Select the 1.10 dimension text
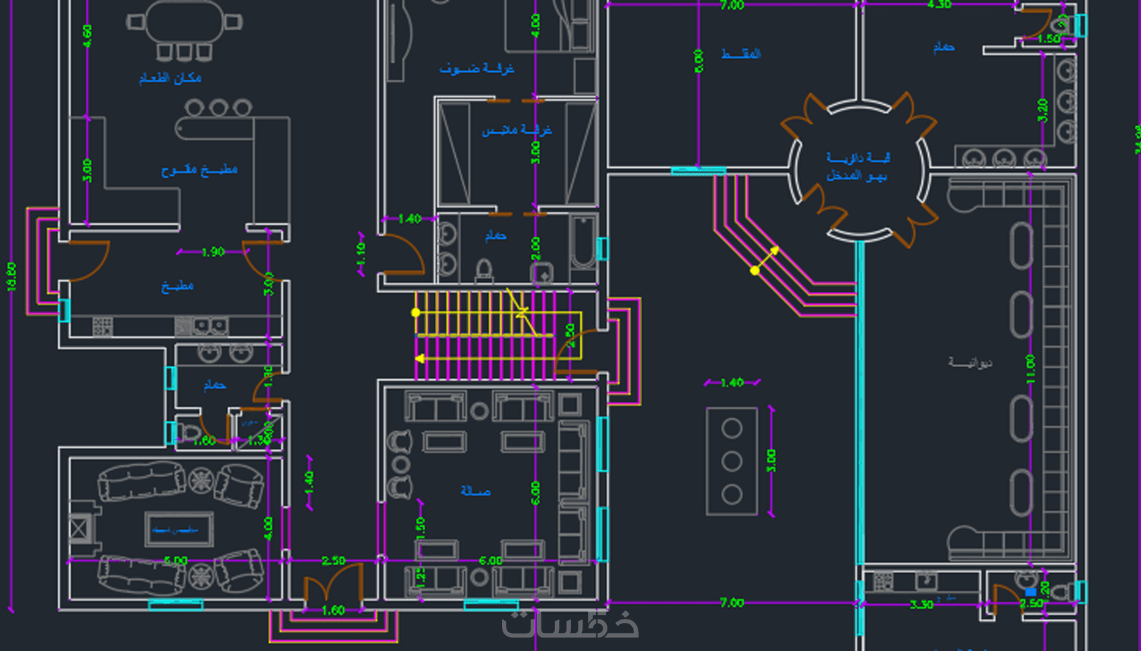Image resolution: width=1141 pixels, height=651 pixels. [x=361, y=254]
